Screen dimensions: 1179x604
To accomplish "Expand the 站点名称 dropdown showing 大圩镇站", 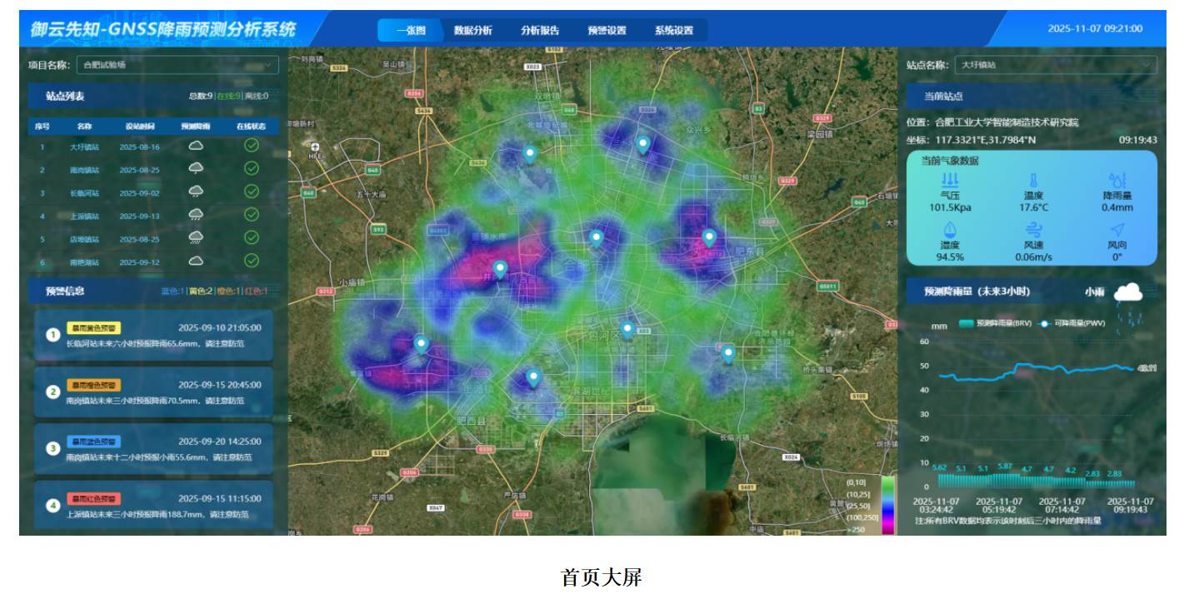I will (1056, 65).
